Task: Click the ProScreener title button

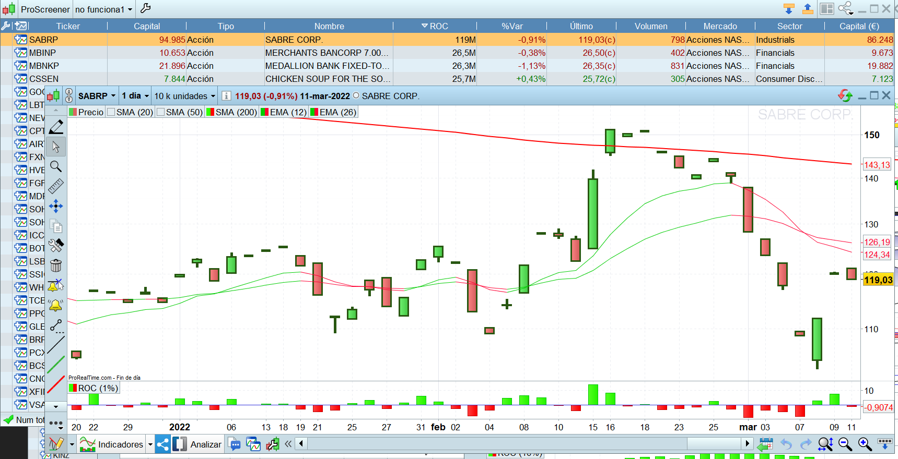Action: tap(45, 9)
